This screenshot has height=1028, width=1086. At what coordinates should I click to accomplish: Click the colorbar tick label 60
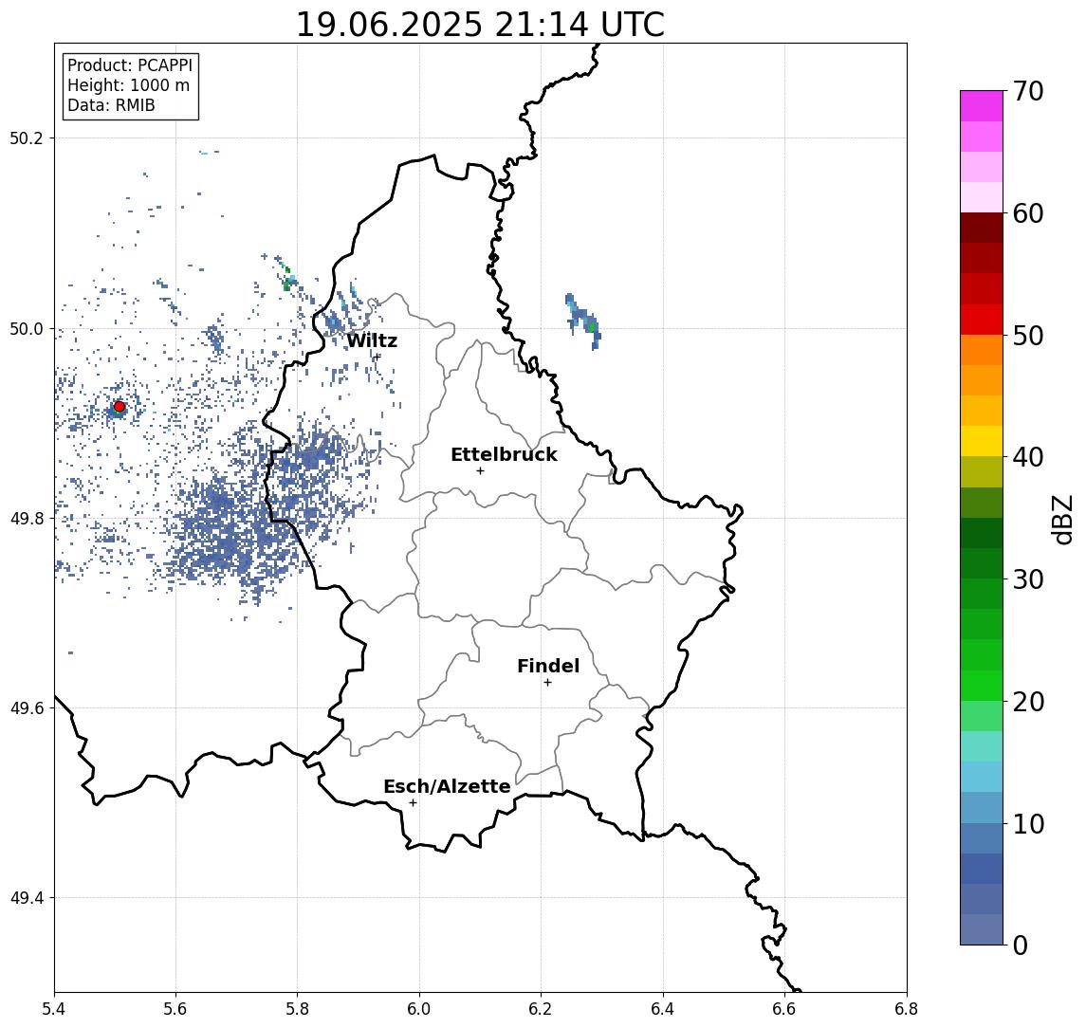point(1028,213)
